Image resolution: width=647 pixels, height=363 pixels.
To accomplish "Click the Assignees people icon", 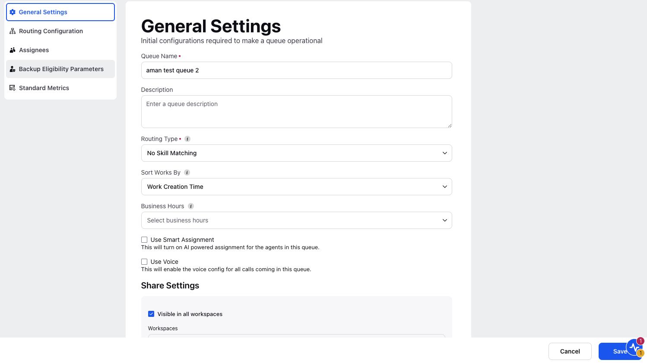I will pos(13,50).
